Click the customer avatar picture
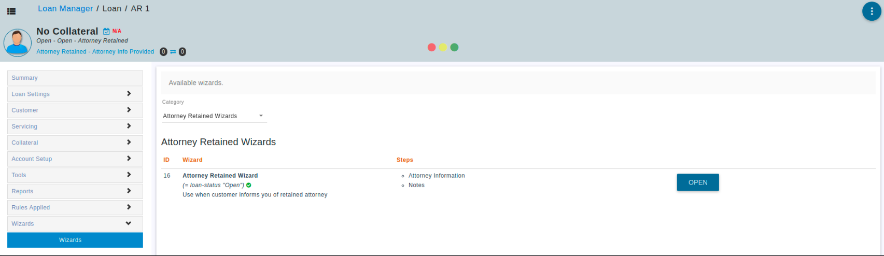884x256 pixels. click(x=18, y=42)
